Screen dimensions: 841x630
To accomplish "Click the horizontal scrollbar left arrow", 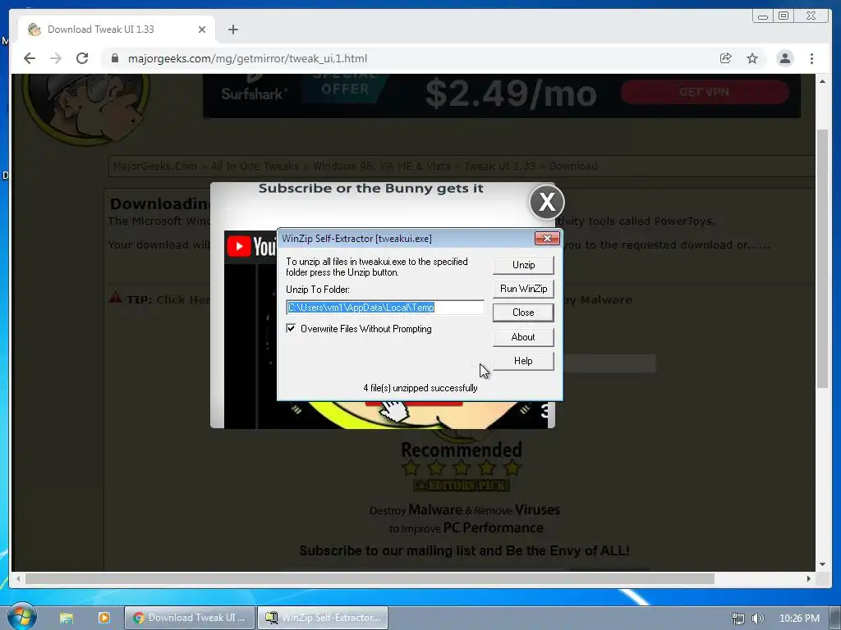I will [18, 578].
